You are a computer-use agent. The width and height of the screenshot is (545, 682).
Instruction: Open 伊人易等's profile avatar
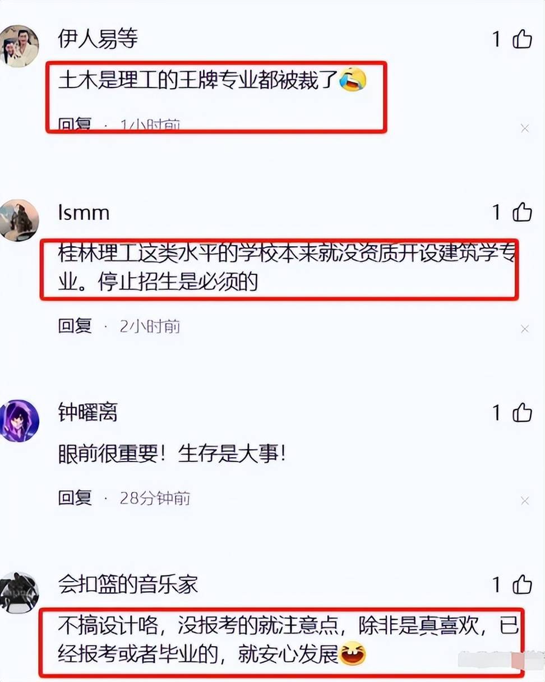[x=19, y=46]
